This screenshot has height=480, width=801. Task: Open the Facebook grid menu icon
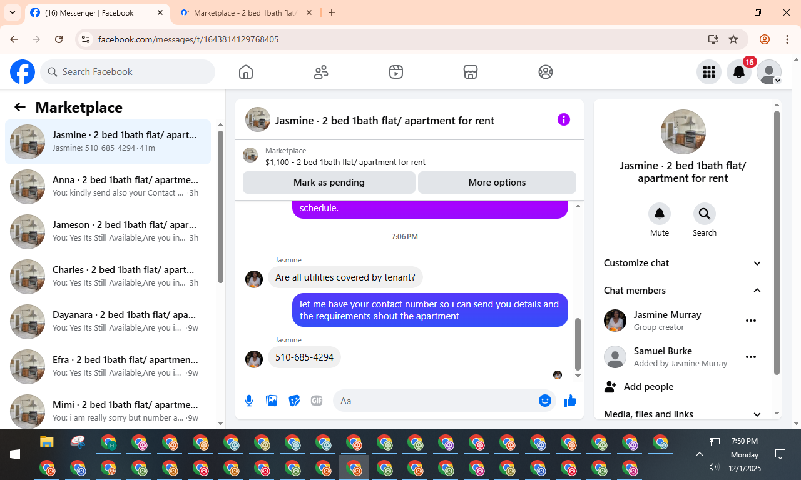709,72
